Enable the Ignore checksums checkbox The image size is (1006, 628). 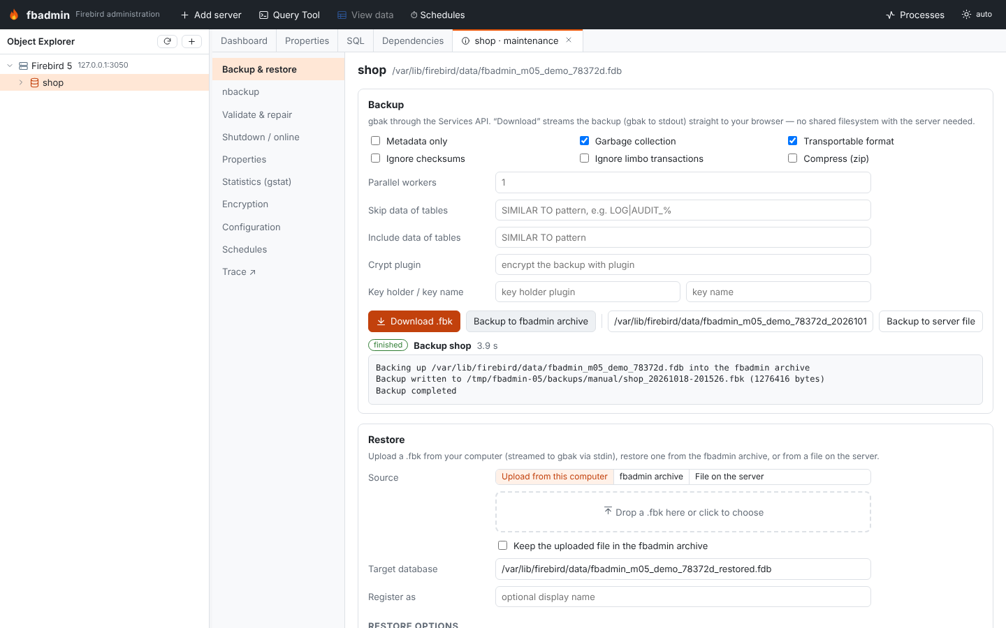(375, 158)
